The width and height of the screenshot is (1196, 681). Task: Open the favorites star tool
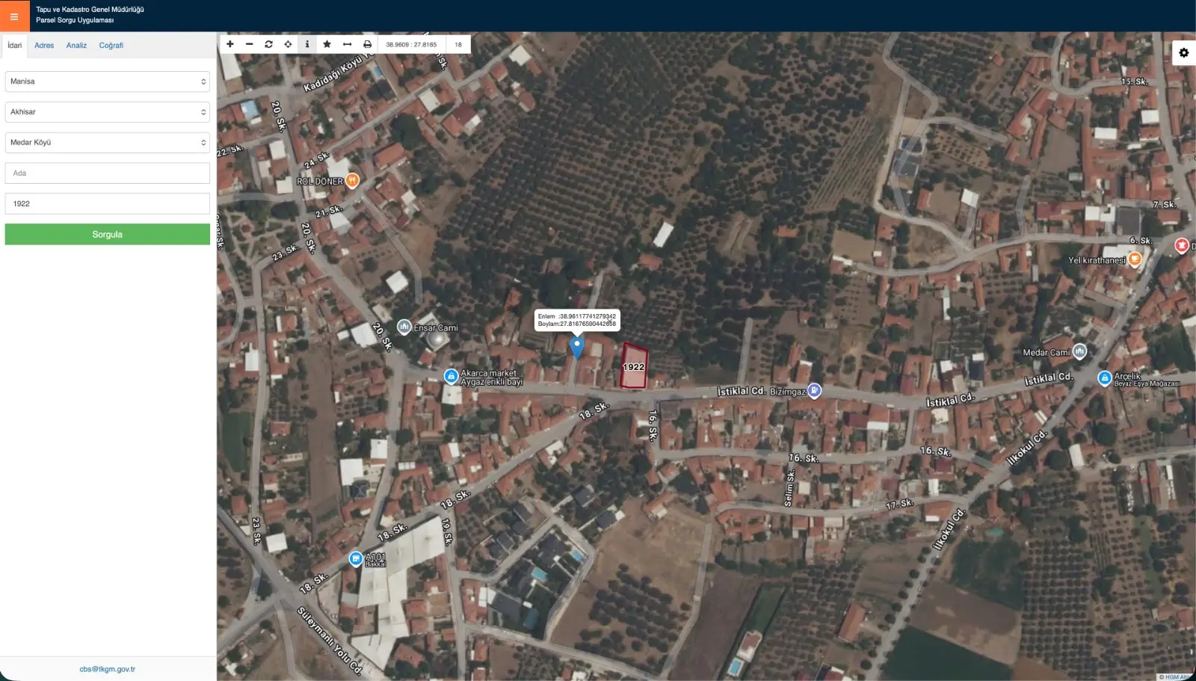point(327,44)
